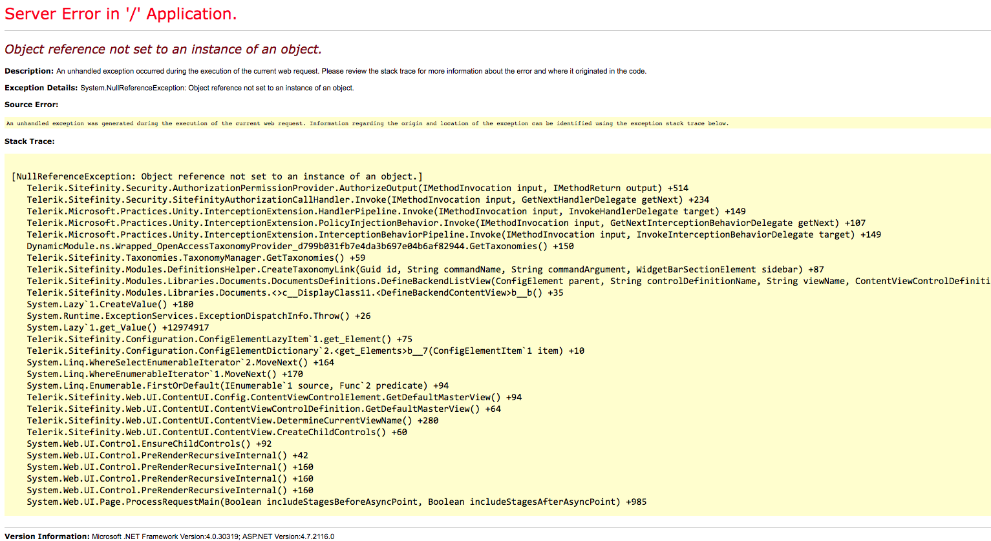Click the italic 'Object reference not set' error title

tap(163, 50)
